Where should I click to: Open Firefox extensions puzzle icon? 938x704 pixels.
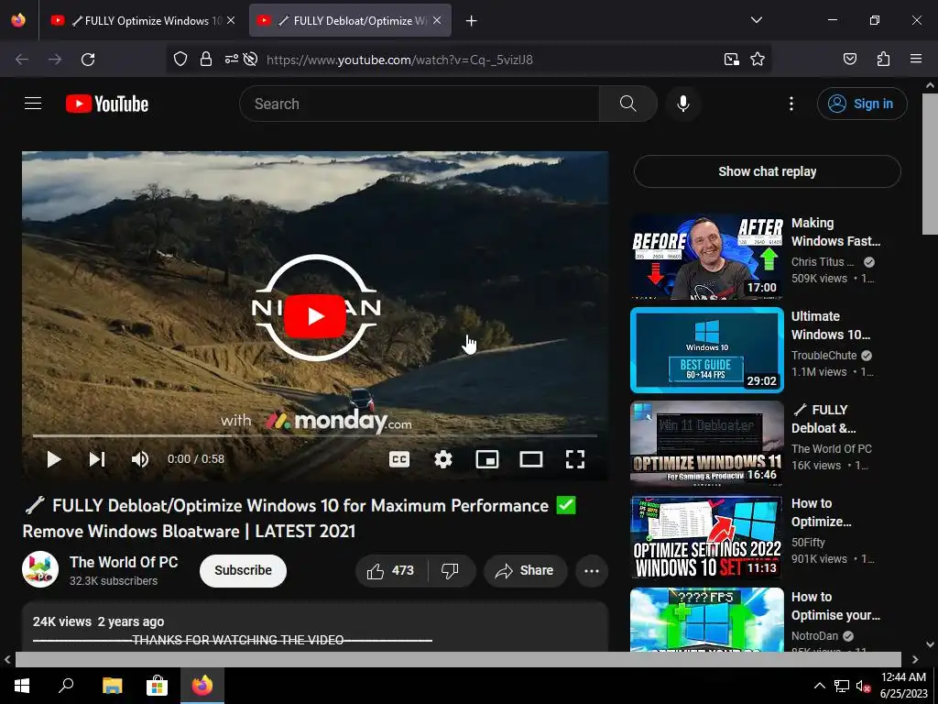point(884,59)
